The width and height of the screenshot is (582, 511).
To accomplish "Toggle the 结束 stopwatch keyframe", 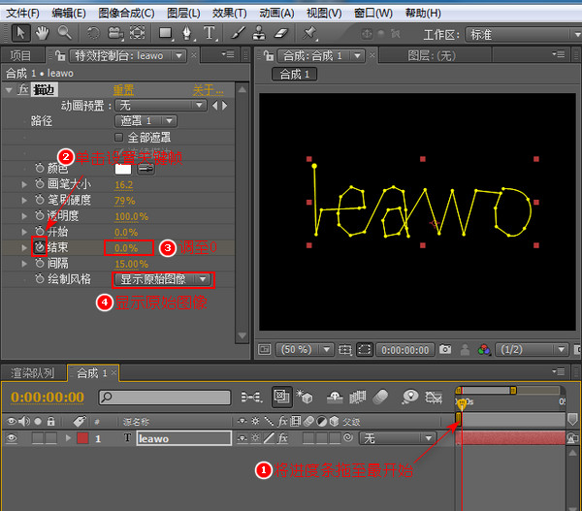I will coord(40,247).
